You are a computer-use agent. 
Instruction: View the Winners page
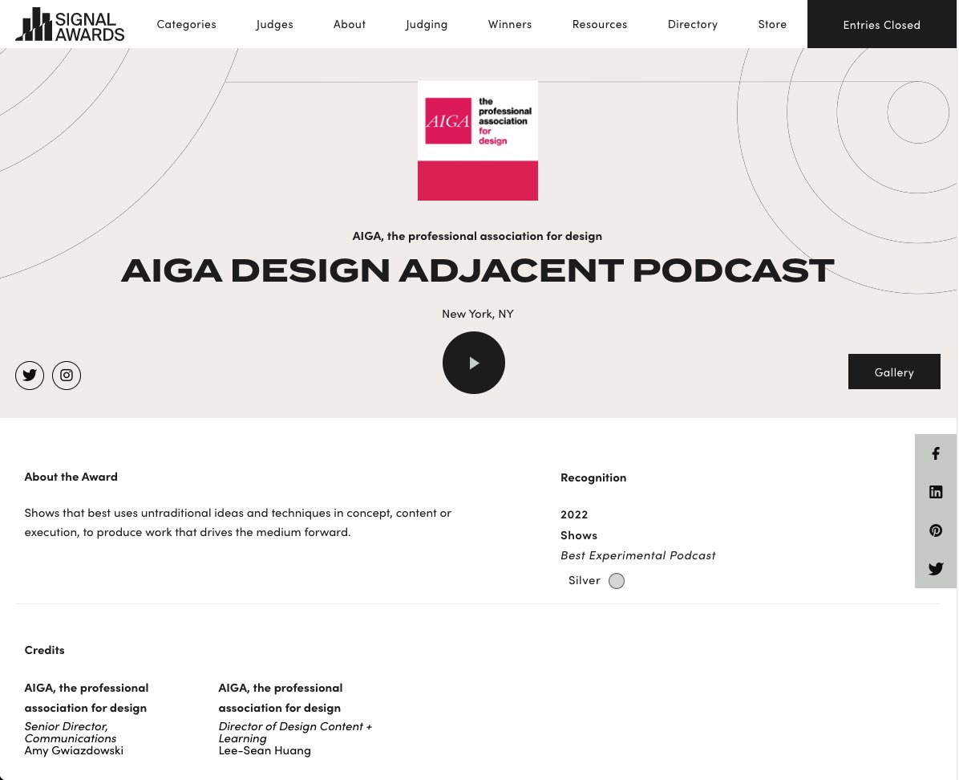(x=509, y=25)
